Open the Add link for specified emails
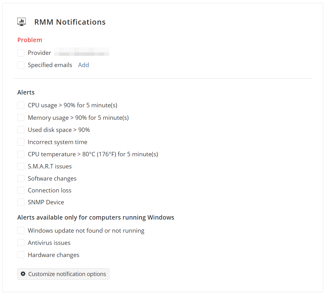Image resolution: width=326 pixels, height=296 pixels. point(83,65)
